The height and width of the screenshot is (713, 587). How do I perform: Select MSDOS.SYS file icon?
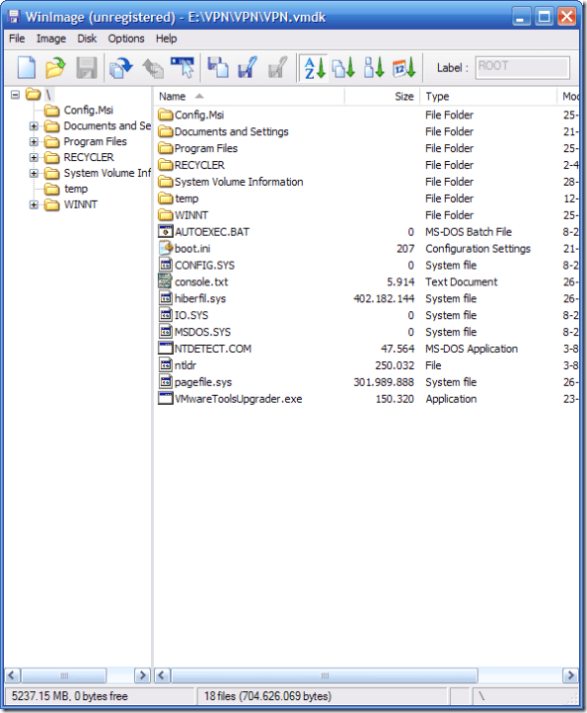(166, 332)
